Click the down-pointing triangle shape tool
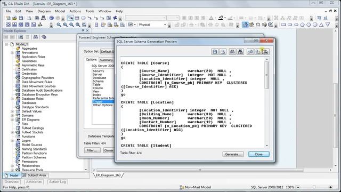The height and width of the screenshot is (192, 341). 328,25
